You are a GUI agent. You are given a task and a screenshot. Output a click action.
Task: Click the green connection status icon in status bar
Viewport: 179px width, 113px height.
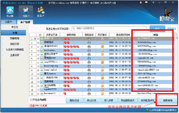[x=147, y=110]
